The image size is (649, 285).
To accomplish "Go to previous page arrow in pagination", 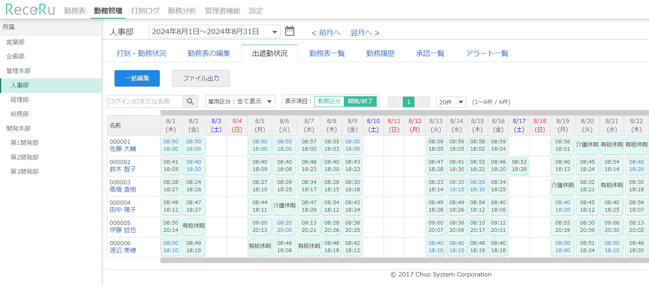I will [394, 102].
